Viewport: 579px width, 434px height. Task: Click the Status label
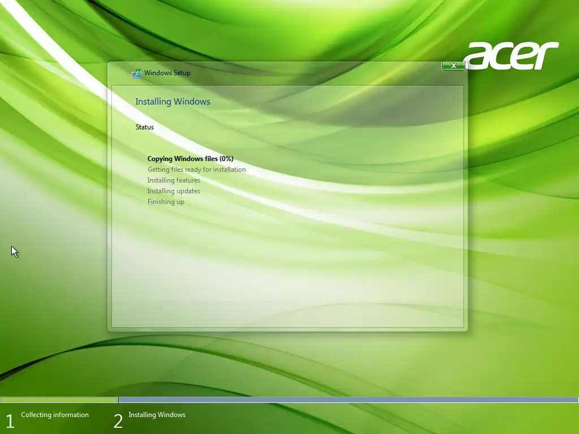(144, 127)
